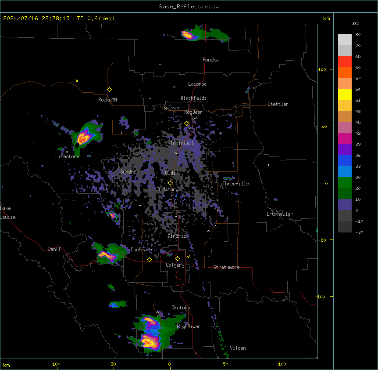Click the yellow diamond marker above Calgary

tap(178, 259)
